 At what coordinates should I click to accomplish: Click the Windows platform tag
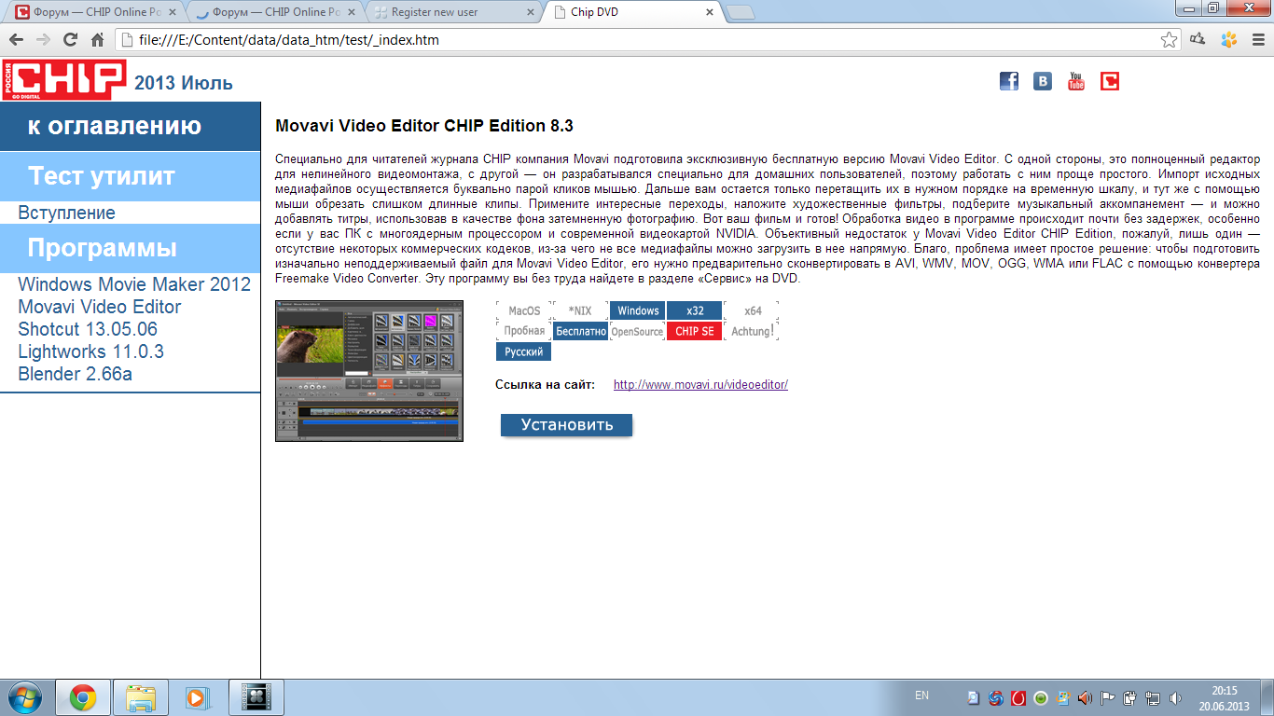pyautogui.click(x=638, y=310)
